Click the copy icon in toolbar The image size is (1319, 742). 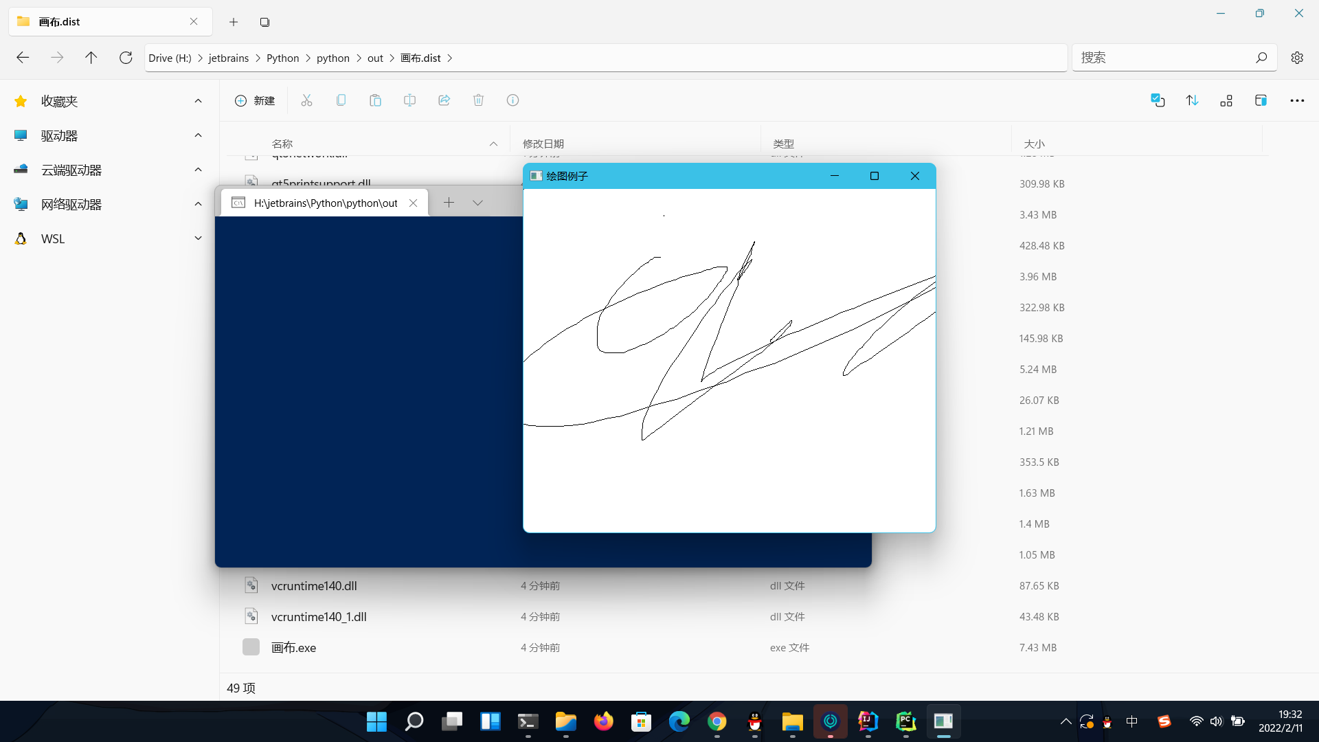[x=341, y=100]
